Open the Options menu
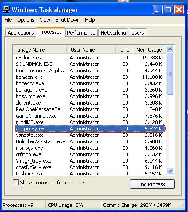 26,20
